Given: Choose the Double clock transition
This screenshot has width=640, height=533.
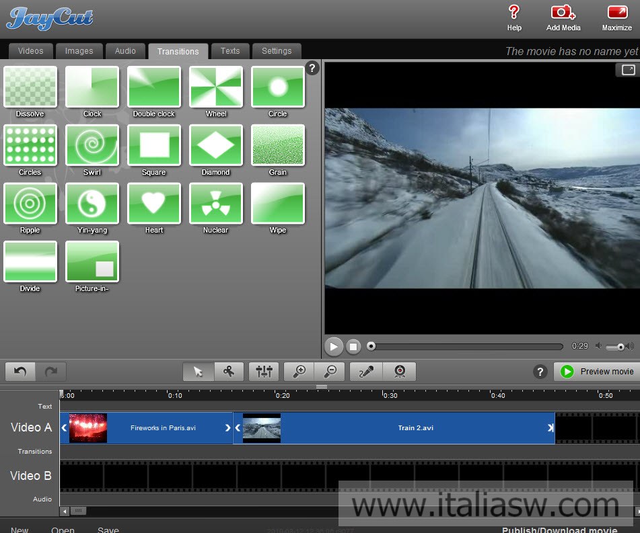Looking at the screenshot, I should (154, 87).
